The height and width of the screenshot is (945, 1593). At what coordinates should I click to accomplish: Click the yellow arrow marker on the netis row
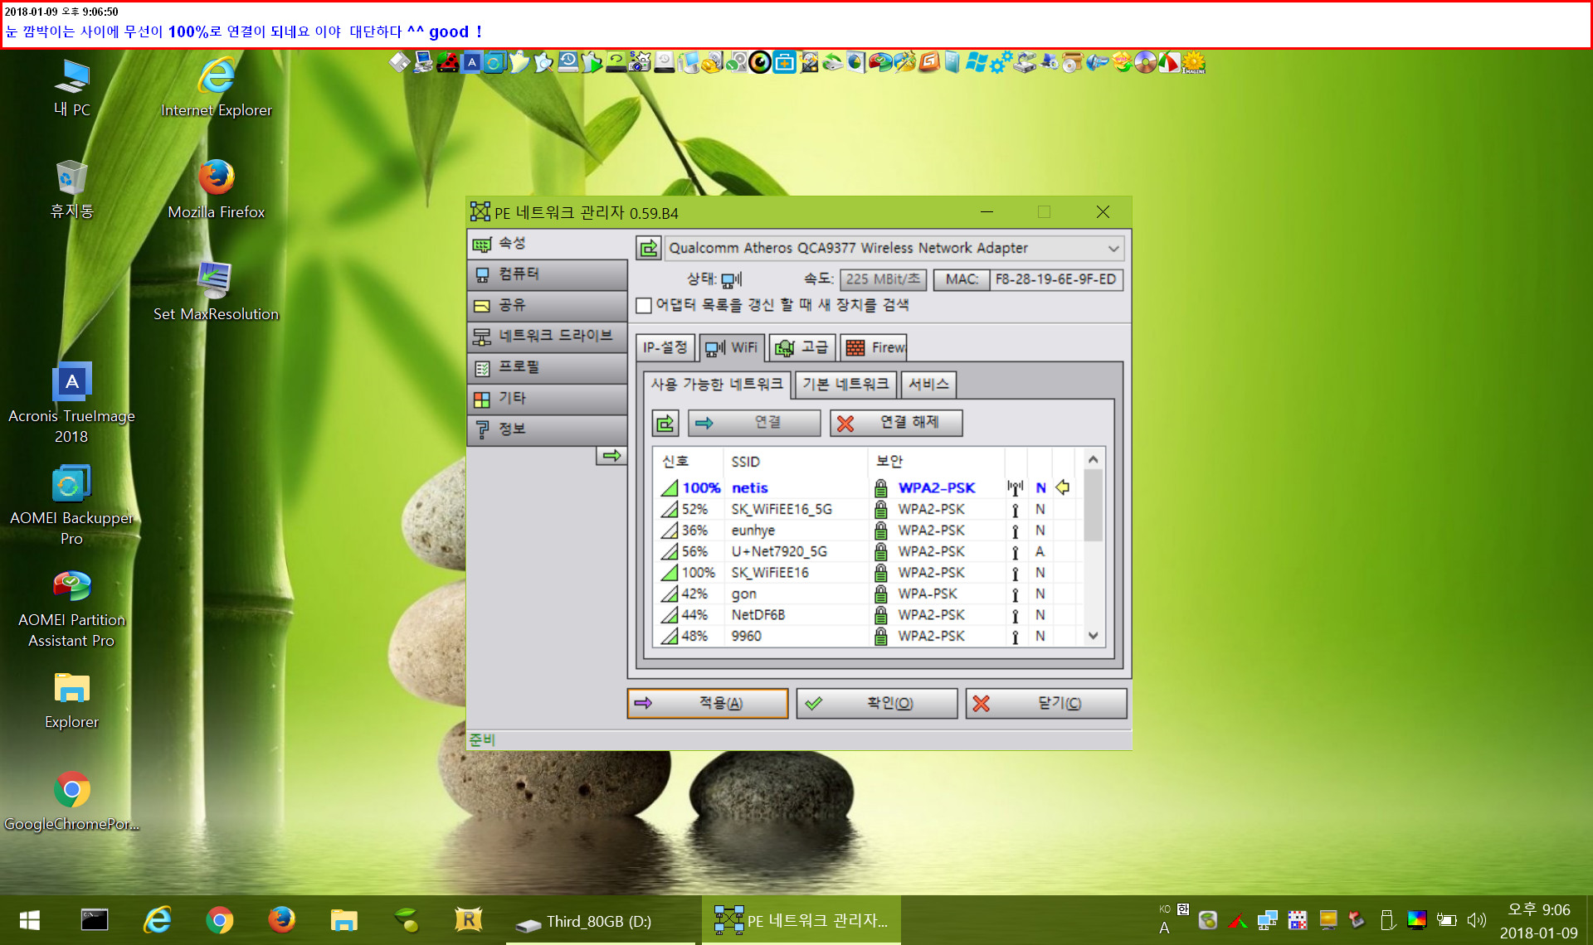[x=1062, y=487]
